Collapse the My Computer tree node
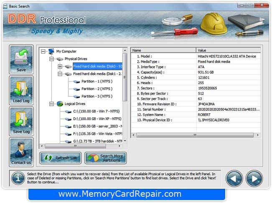This screenshot has width=272, height=203. tap(43, 51)
